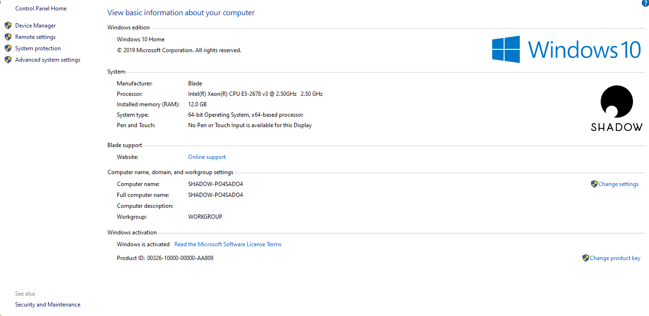Screen dimensions: 649x316
Task: Click Change product key link
Action: pyautogui.click(x=615, y=258)
